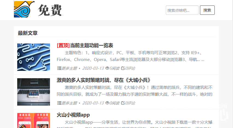Open the circuit board article thumbnail
The width and height of the screenshot is (233, 128).
34,57
